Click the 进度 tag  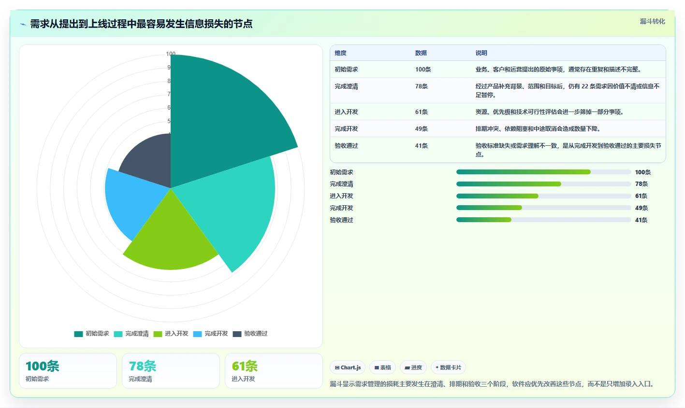413,367
